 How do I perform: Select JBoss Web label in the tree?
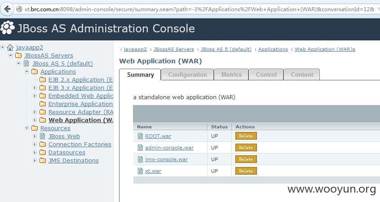(x=64, y=136)
